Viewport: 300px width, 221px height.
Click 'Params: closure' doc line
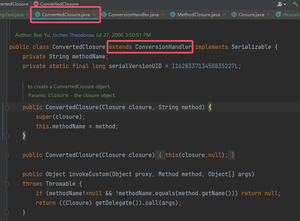(x=72, y=95)
